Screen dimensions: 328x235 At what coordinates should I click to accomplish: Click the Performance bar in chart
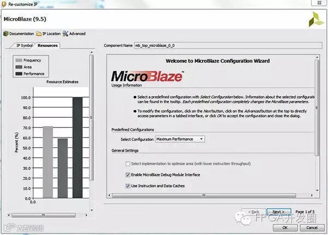click(77, 148)
